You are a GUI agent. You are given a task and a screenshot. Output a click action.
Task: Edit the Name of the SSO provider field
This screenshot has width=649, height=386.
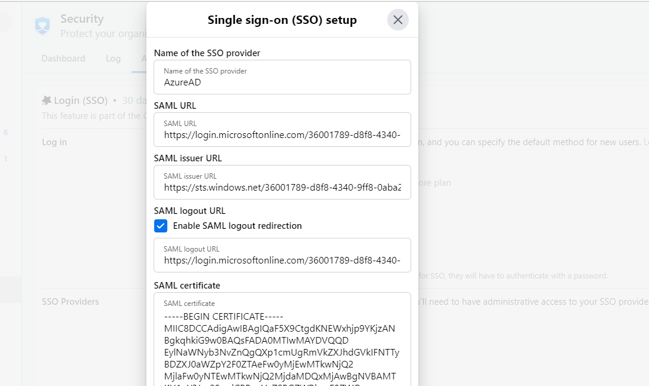282,77
